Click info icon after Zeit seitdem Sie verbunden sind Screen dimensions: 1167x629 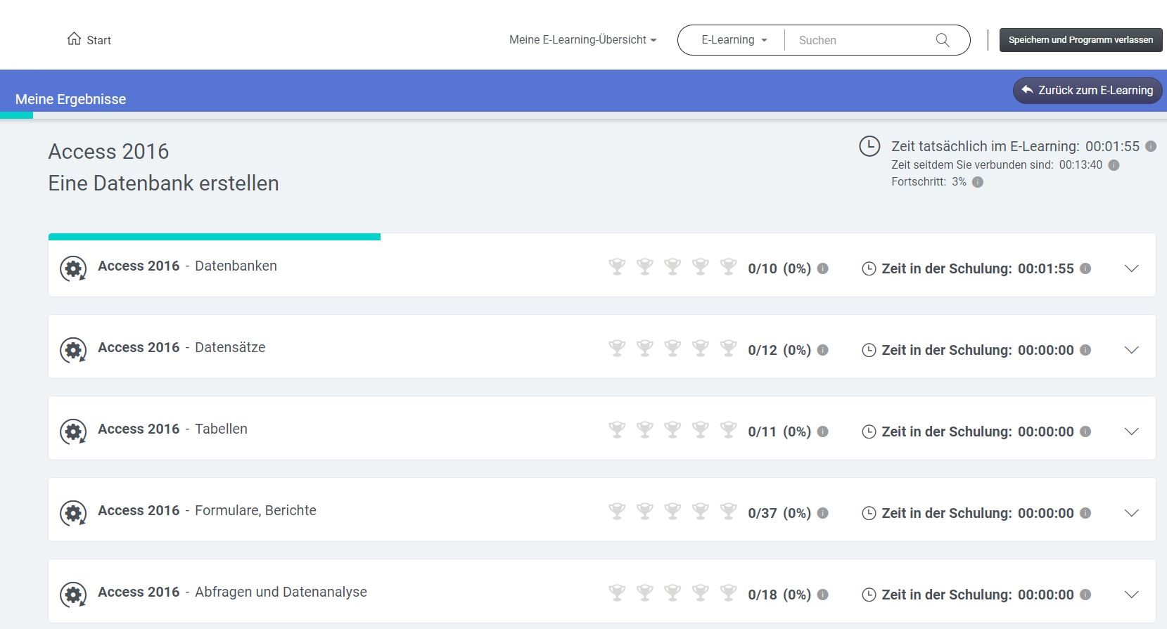(1114, 165)
